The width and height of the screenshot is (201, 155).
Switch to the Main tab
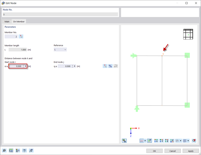coord(7,21)
